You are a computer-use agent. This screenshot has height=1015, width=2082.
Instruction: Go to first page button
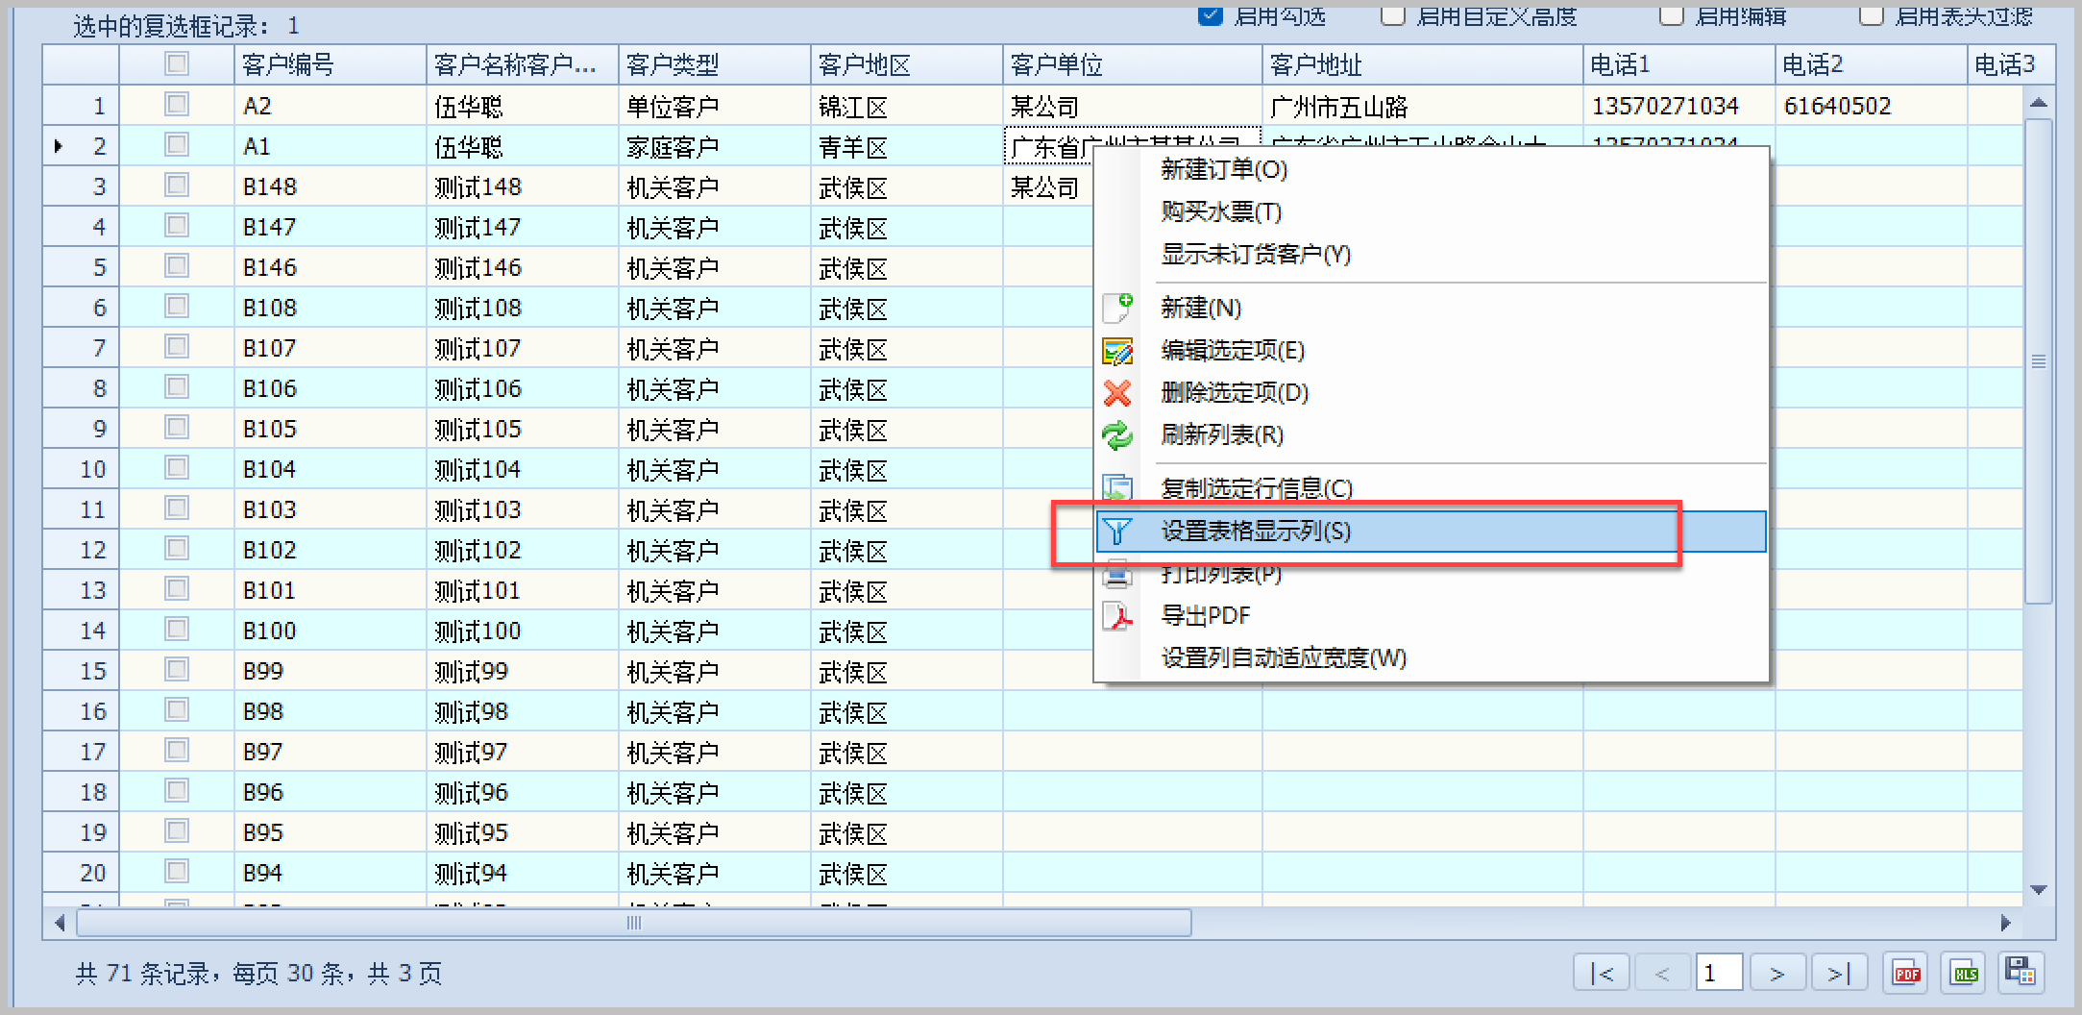pos(1602,974)
